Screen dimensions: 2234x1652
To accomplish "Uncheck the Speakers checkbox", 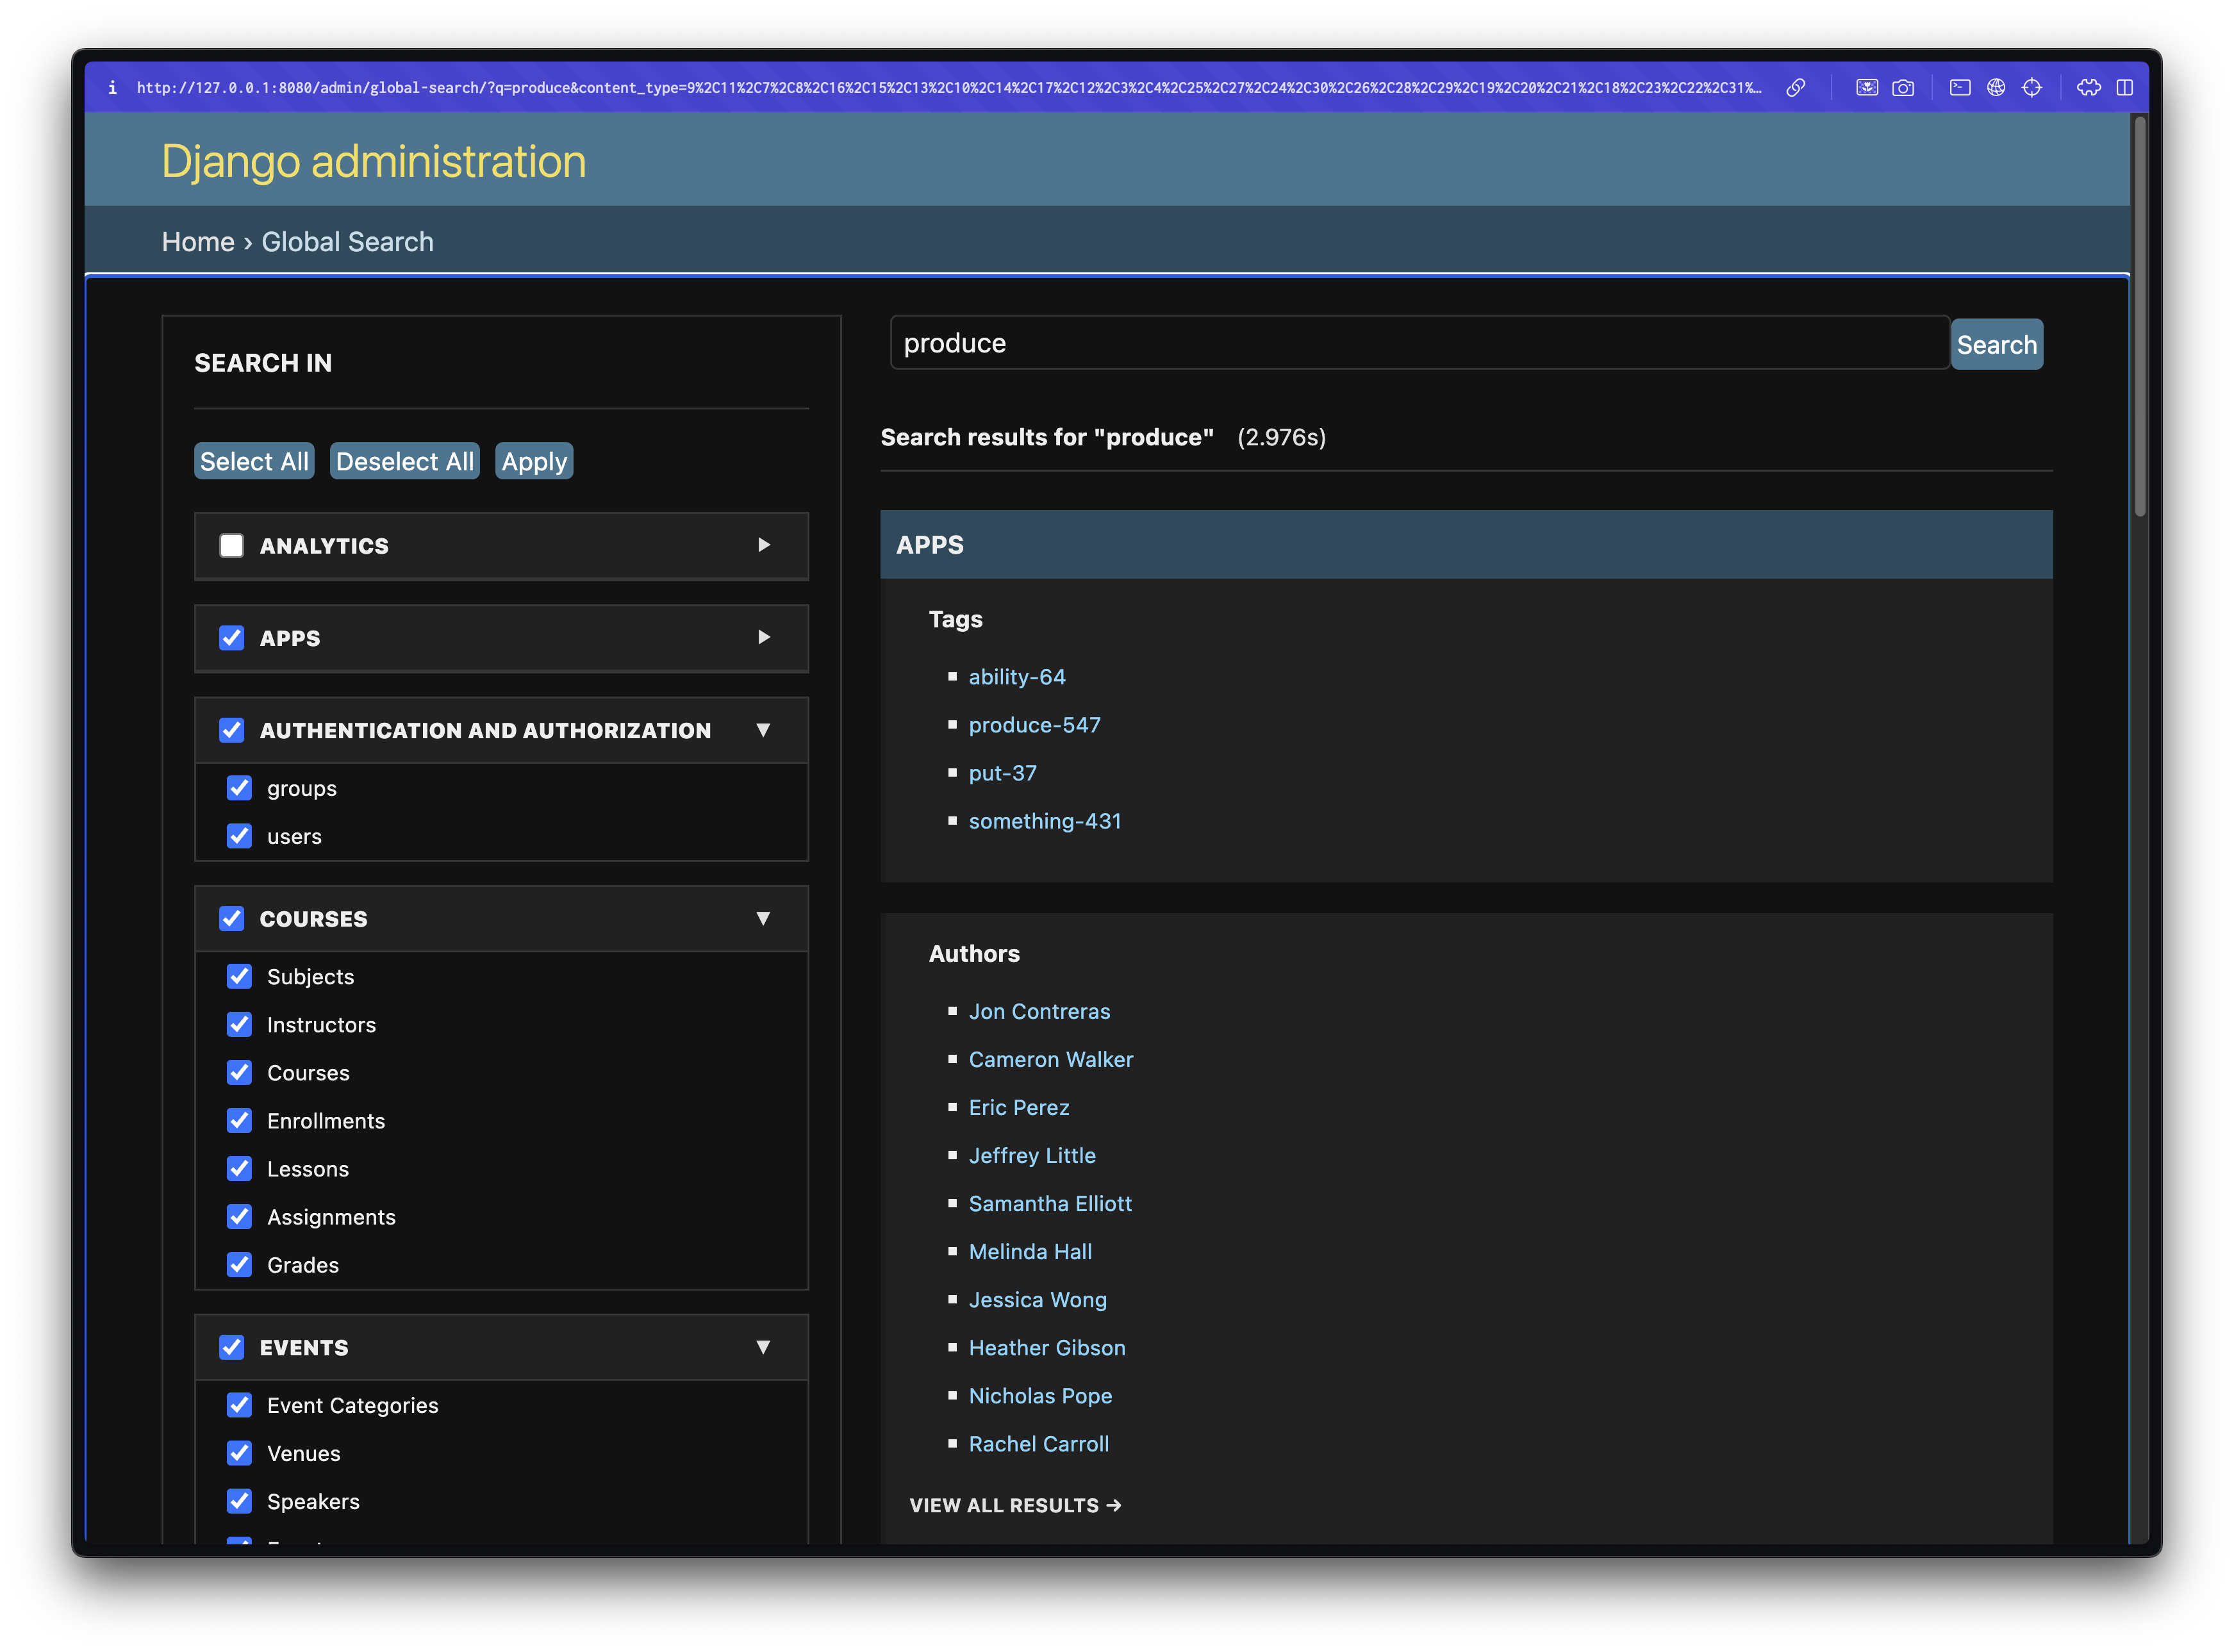I will tap(239, 1501).
